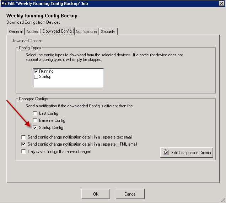Enable Baseline Config comparison
The height and width of the screenshot is (203, 226).
click(x=35, y=120)
